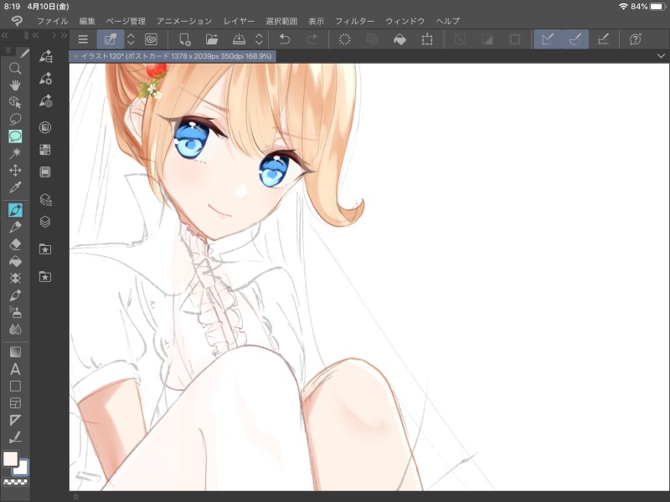Click the Fill bucket in command bar
670x502 pixels.
(x=399, y=39)
